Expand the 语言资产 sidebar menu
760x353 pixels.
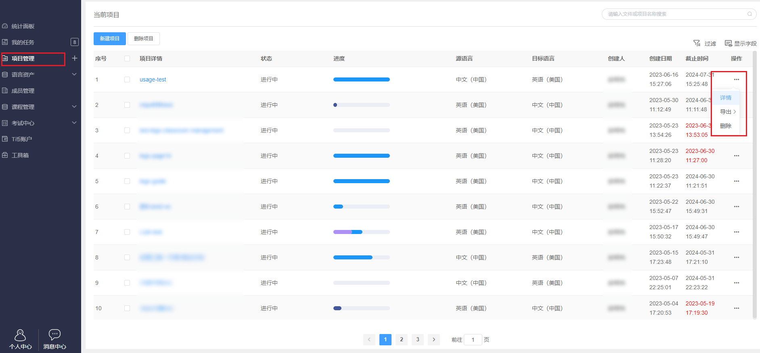pyautogui.click(x=74, y=74)
